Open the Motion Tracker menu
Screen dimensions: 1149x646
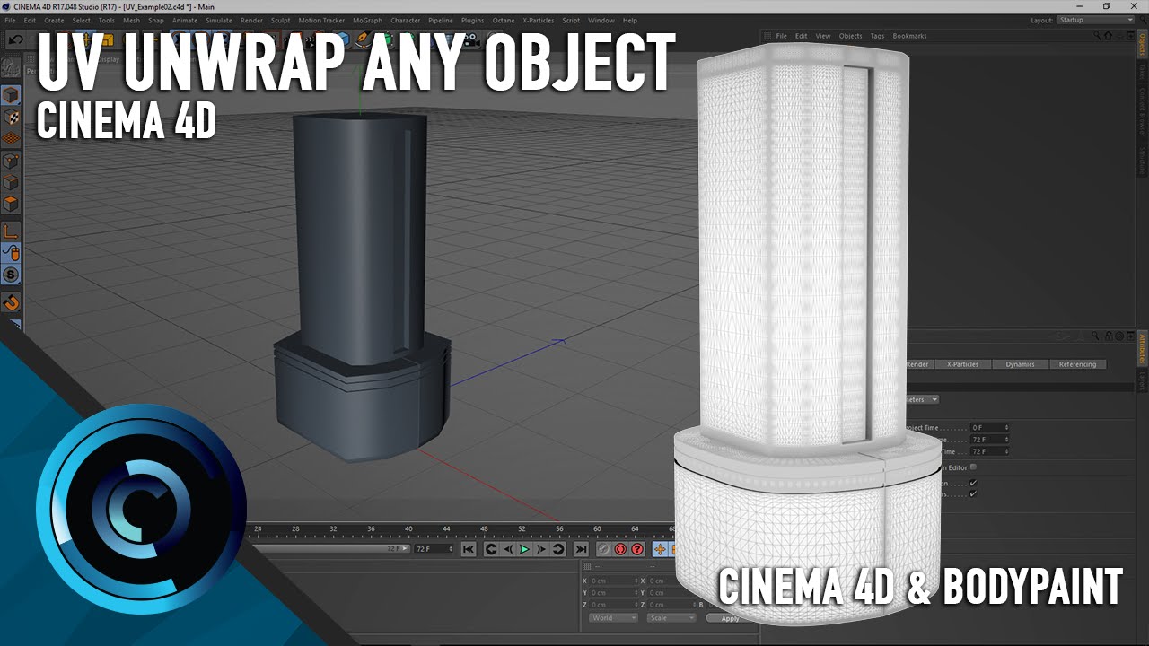coord(321,20)
